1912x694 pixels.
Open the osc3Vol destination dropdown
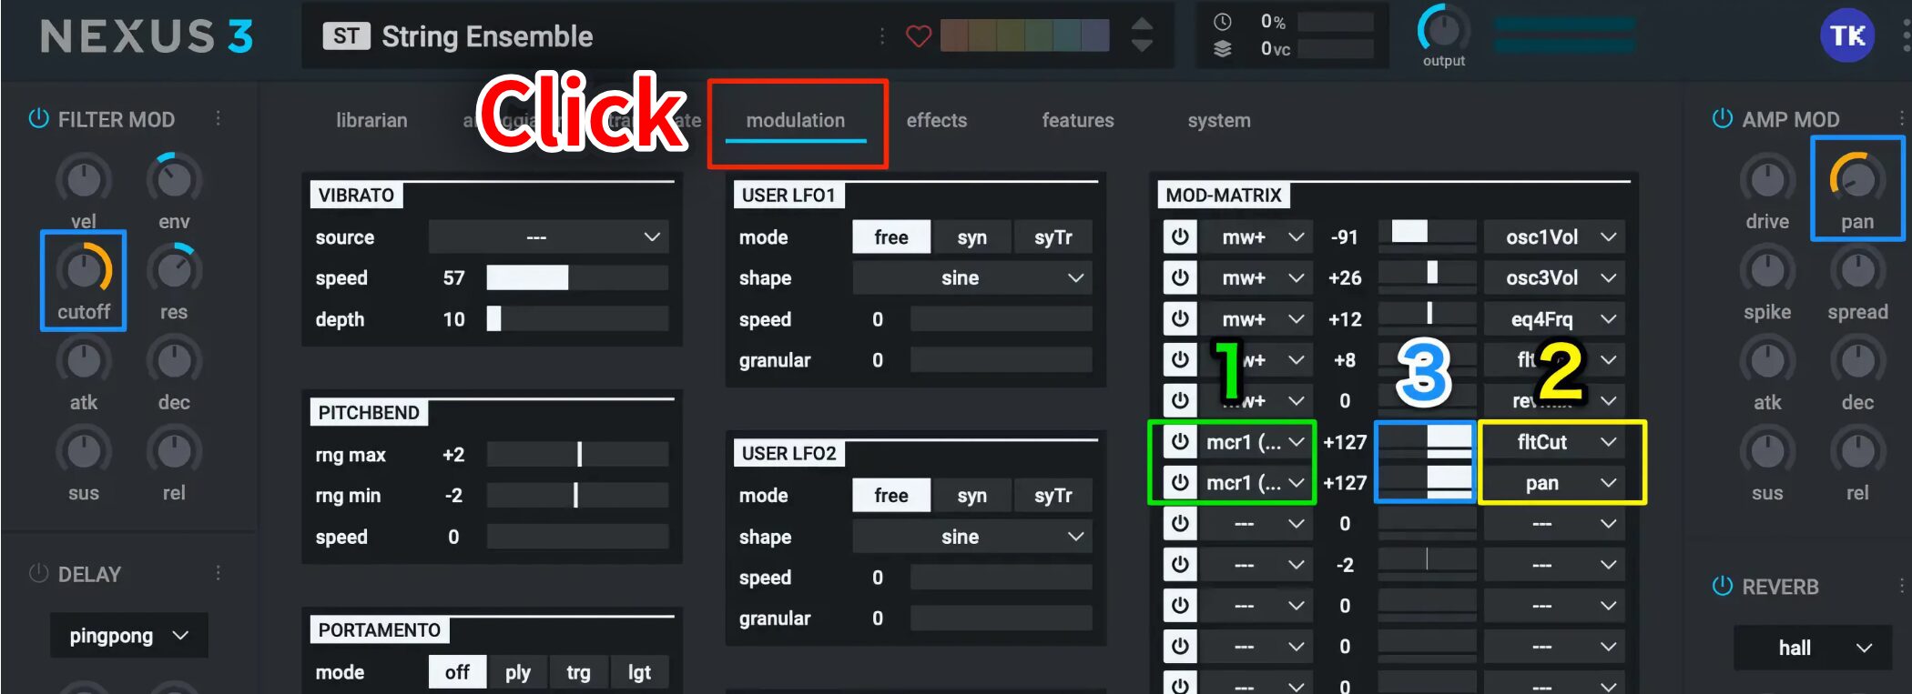(x=1554, y=278)
